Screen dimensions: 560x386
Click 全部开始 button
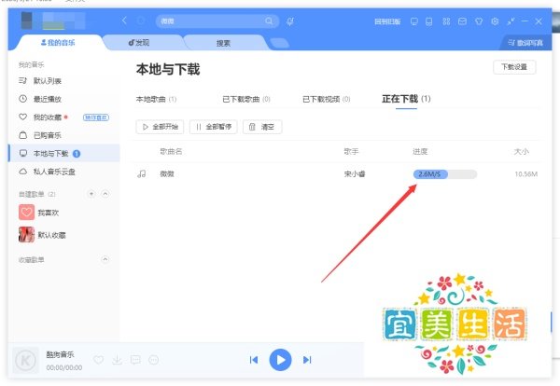click(x=160, y=127)
